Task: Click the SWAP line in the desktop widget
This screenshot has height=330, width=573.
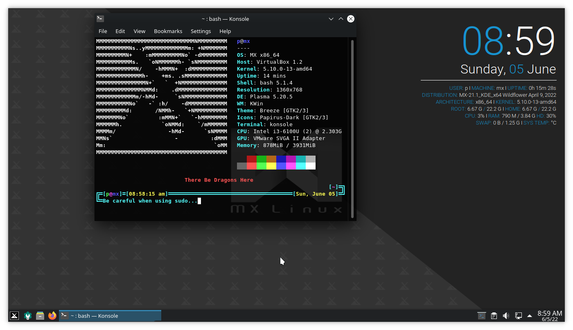Action: click(x=516, y=123)
